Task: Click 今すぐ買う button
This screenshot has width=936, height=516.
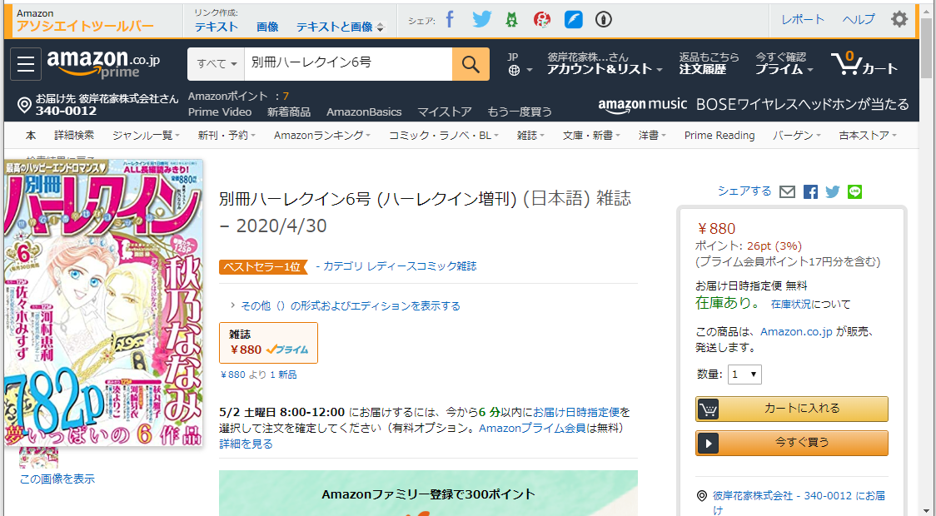Action: tap(792, 444)
